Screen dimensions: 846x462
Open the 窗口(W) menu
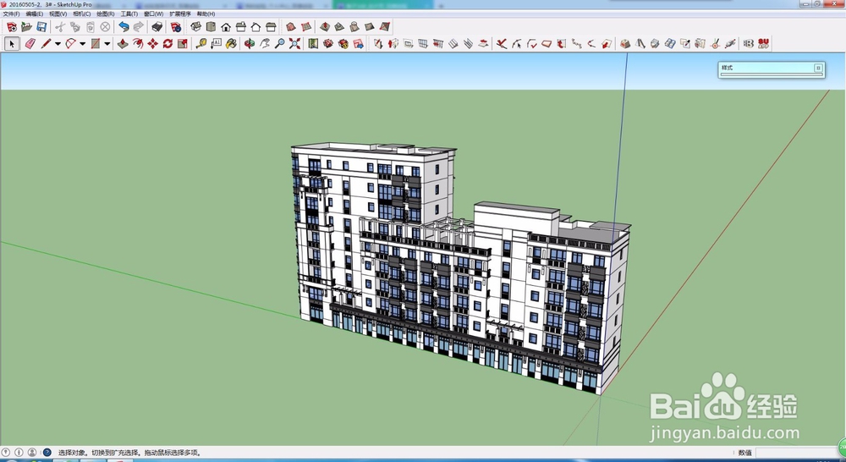pos(153,14)
